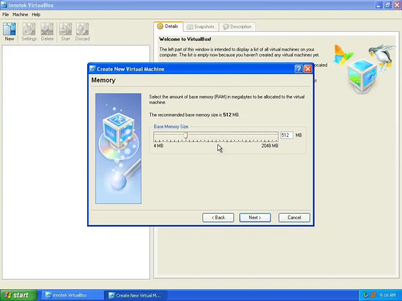Click the VirtualBox icon in dialog title bar
Image resolution: width=402 pixels, height=301 pixels.
93,69
